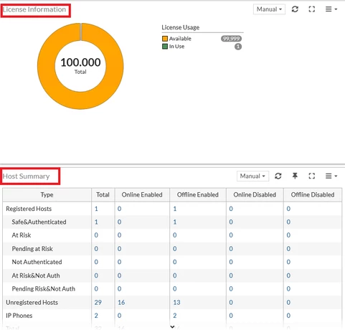Select the Not Authenticated row label
Screen dimensions: 345x330
coord(37,262)
